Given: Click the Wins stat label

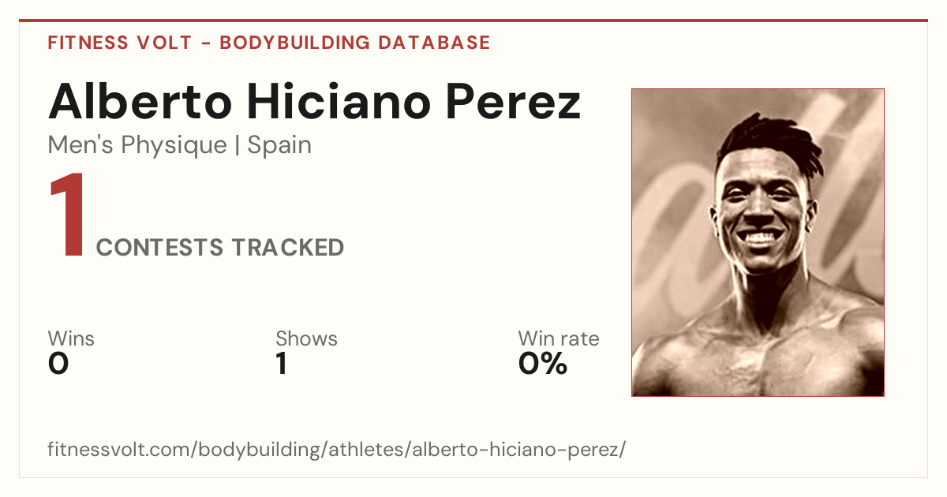Looking at the screenshot, I should [71, 339].
